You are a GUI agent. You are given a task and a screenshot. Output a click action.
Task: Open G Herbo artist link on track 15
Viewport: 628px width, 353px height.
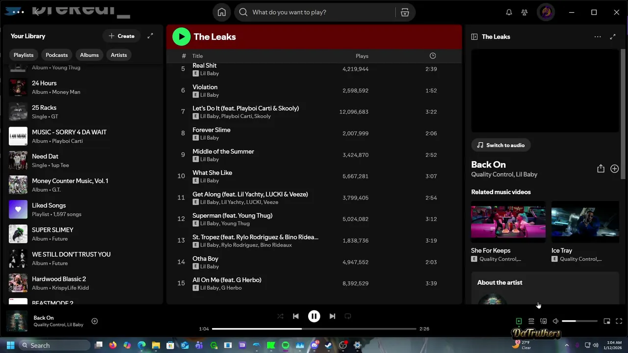click(x=232, y=288)
